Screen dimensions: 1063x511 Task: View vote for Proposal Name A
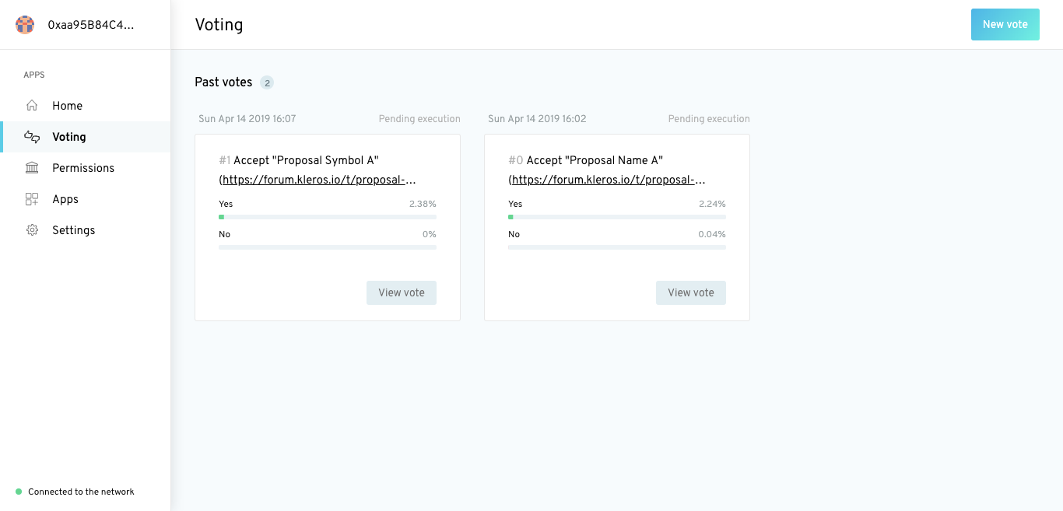[691, 293]
